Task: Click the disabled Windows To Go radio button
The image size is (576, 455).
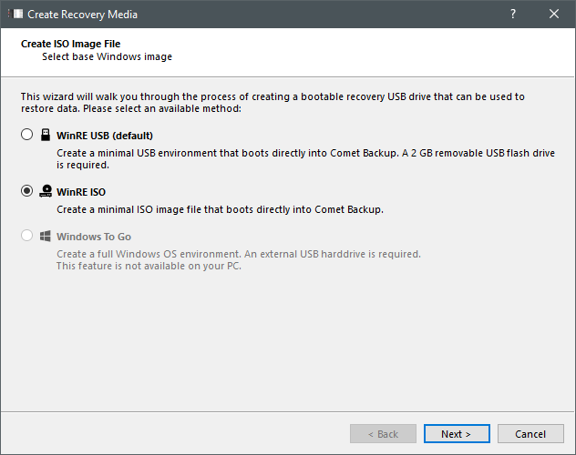Action: (26, 237)
